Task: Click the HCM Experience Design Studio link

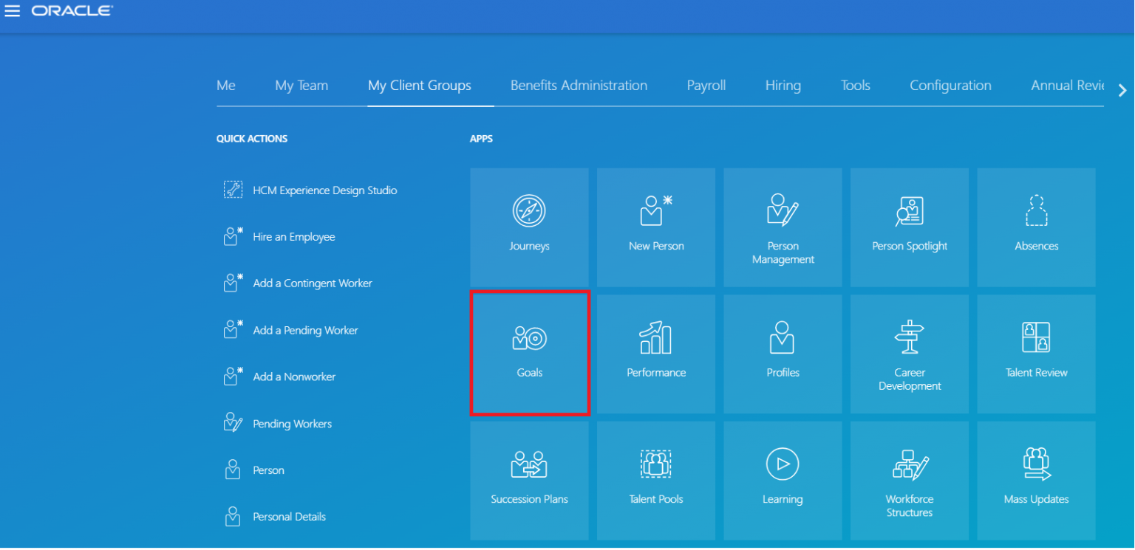Action: (x=324, y=190)
